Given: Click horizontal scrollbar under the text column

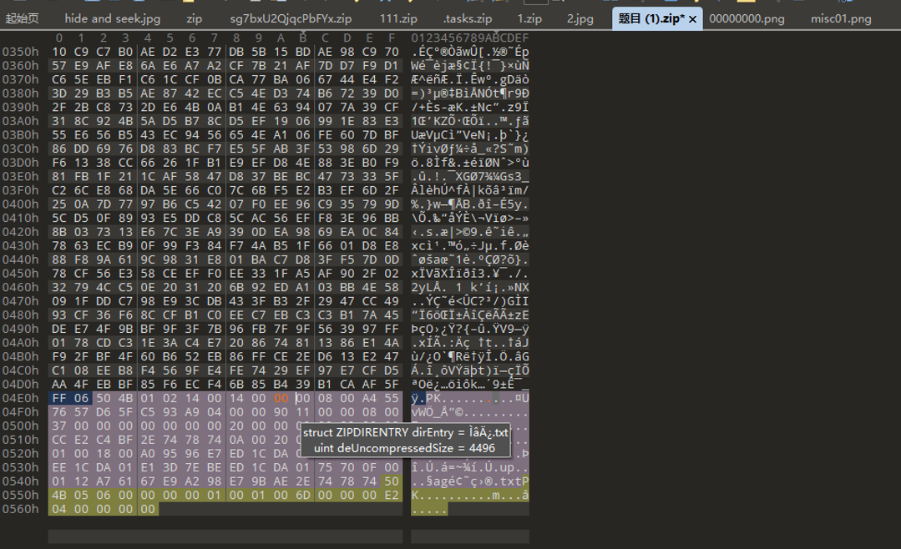Looking at the screenshot, I should pyautogui.click(x=470, y=536).
